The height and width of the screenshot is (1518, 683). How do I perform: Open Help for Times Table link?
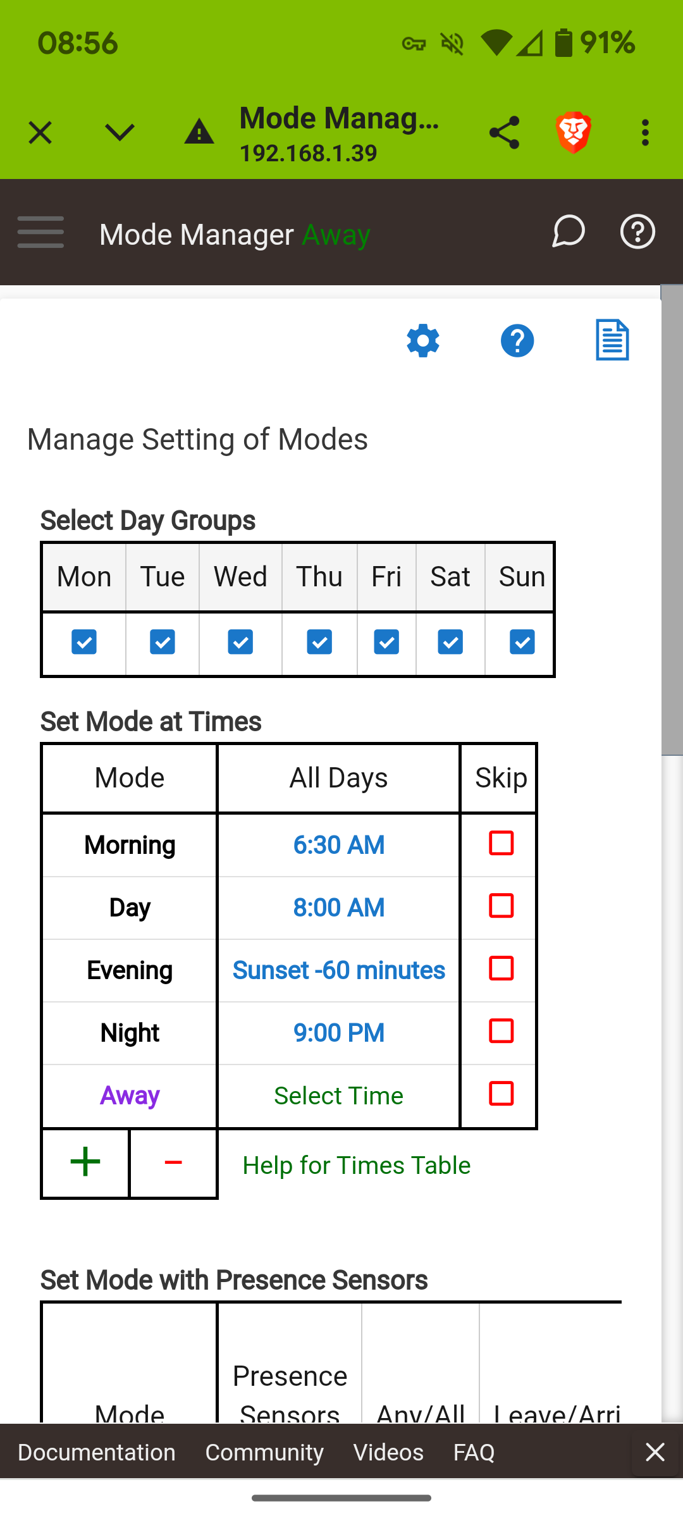pos(357,1165)
